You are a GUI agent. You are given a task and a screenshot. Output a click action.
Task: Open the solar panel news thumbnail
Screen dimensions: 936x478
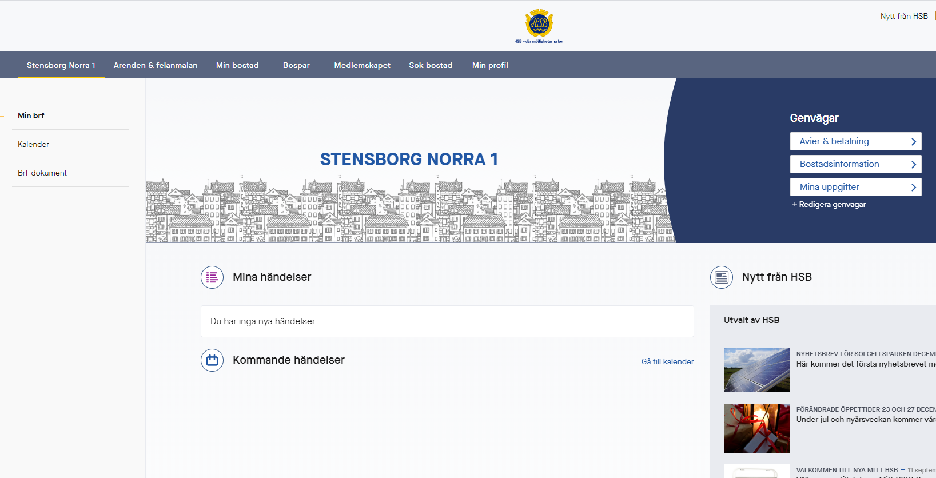756,370
